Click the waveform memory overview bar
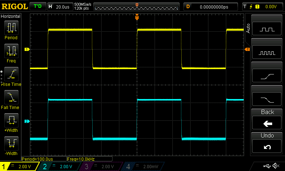Image resolution: width=285 pixels, height=171 pixels. point(136,7)
